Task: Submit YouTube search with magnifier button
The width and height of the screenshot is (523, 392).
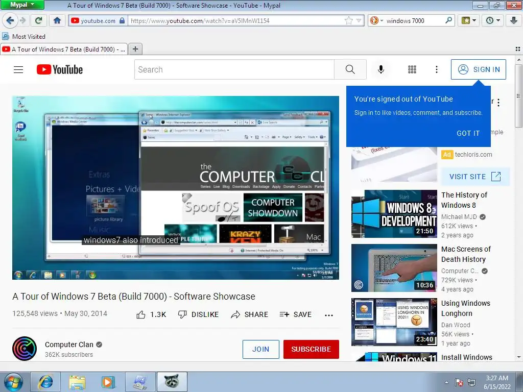Action: pos(350,69)
